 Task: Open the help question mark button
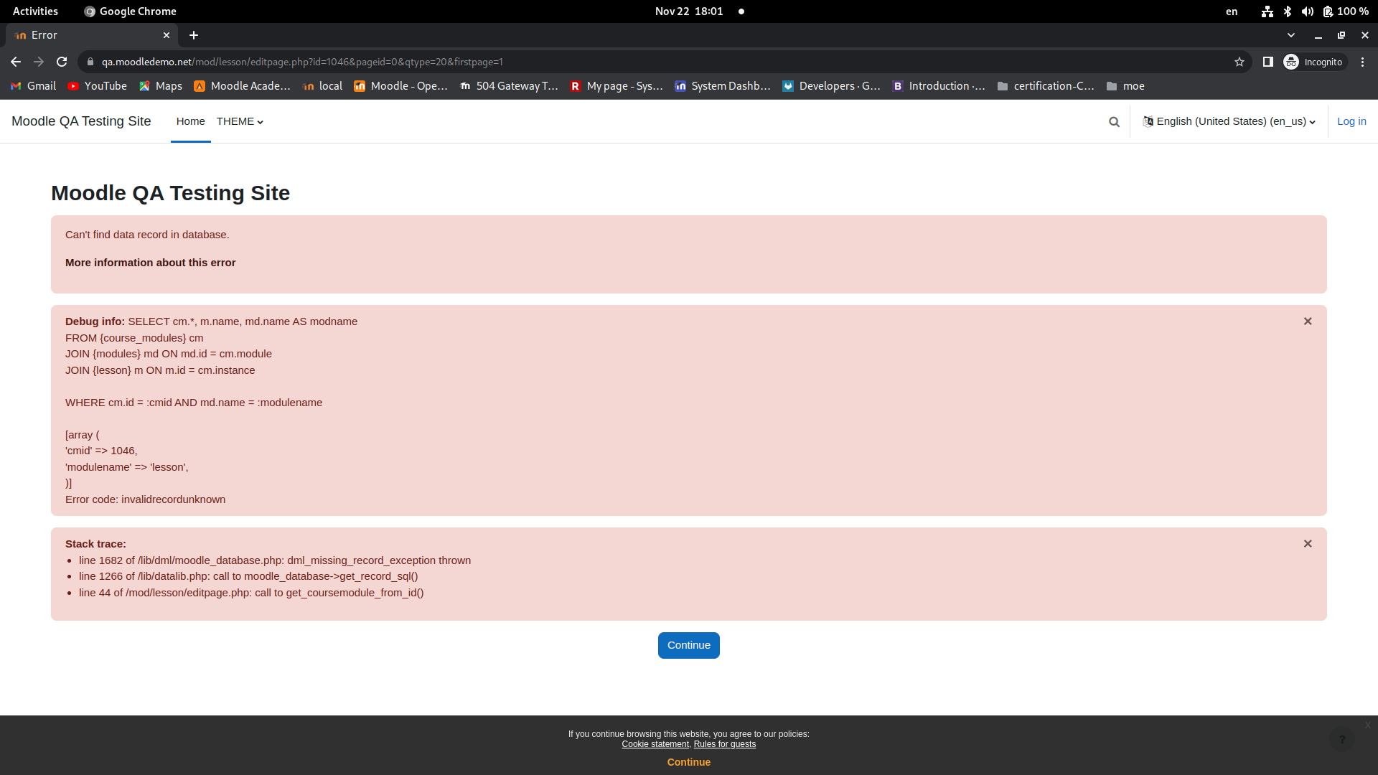(1341, 739)
